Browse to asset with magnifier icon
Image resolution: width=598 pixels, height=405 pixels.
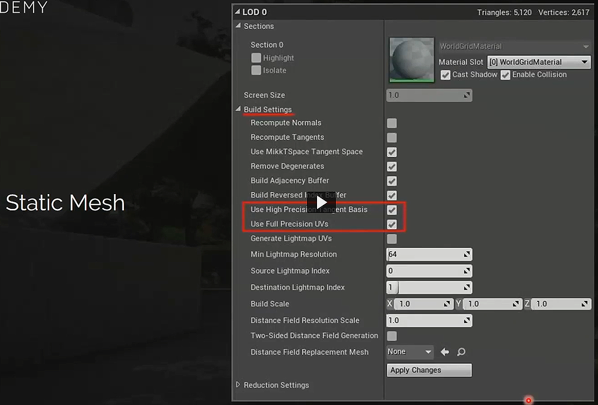(x=461, y=352)
